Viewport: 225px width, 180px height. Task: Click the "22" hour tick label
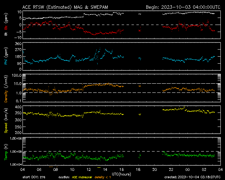click(x=171, y=169)
